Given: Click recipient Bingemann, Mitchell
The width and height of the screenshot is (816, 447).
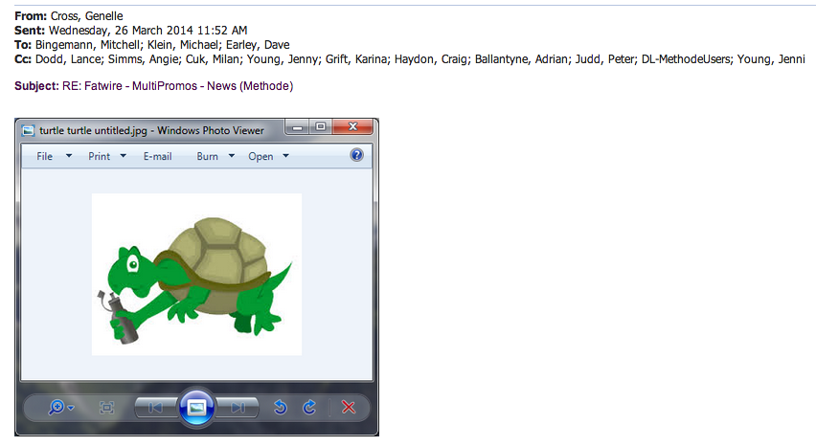Looking at the screenshot, I should (x=87, y=45).
